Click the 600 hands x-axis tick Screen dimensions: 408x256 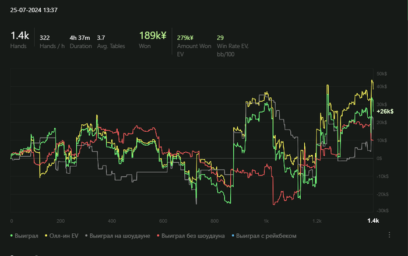[163, 221]
